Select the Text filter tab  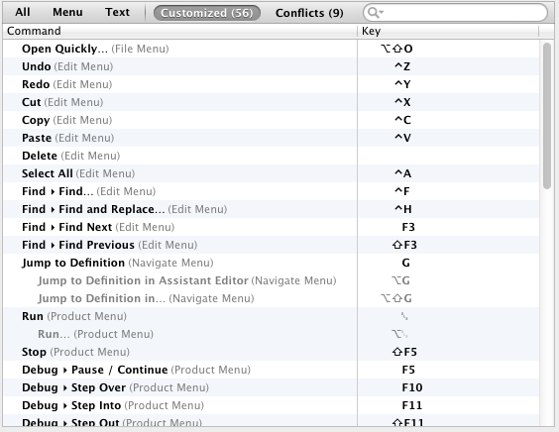[x=117, y=12]
